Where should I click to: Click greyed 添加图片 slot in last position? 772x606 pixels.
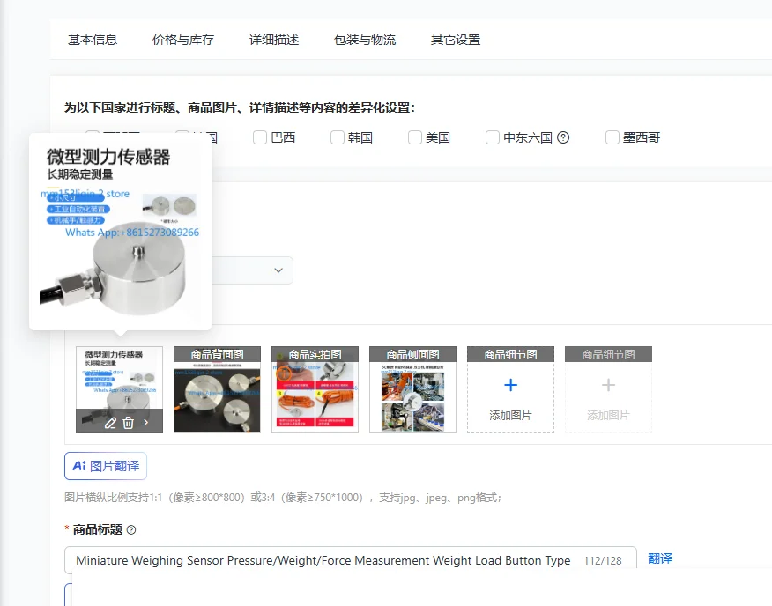pyautogui.click(x=608, y=390)
